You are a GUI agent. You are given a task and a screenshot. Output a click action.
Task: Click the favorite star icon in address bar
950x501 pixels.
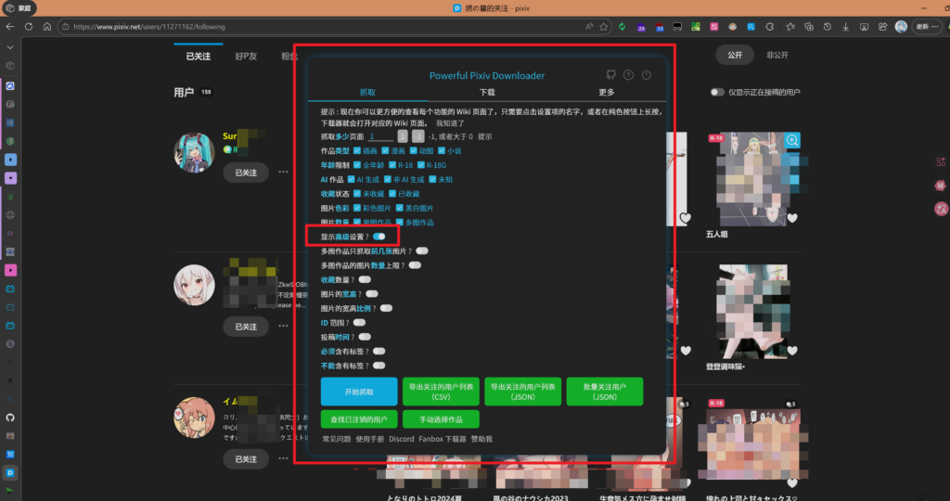coord(605,27)
